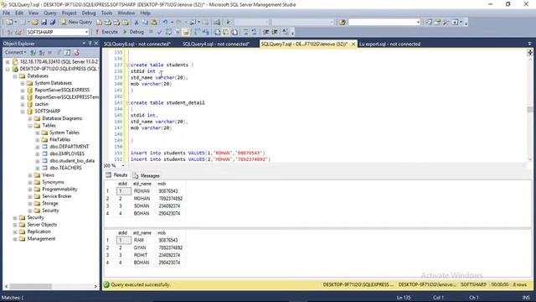Select the dbo.EMPLOYEES table
Screen dimensions: 536x302
pyautogui.click(x=67, y=154)
